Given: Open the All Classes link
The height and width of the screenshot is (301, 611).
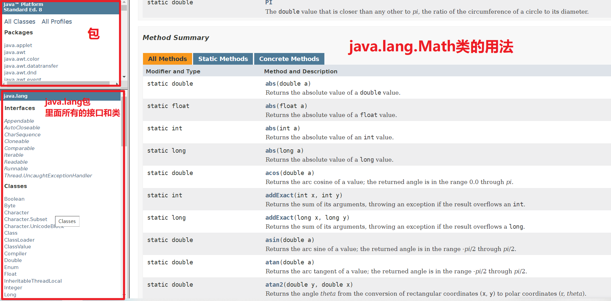Looking at the screenshot, I should 20,22.
